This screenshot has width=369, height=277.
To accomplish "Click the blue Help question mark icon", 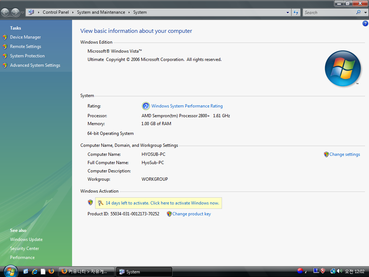I will pos(365,23).
